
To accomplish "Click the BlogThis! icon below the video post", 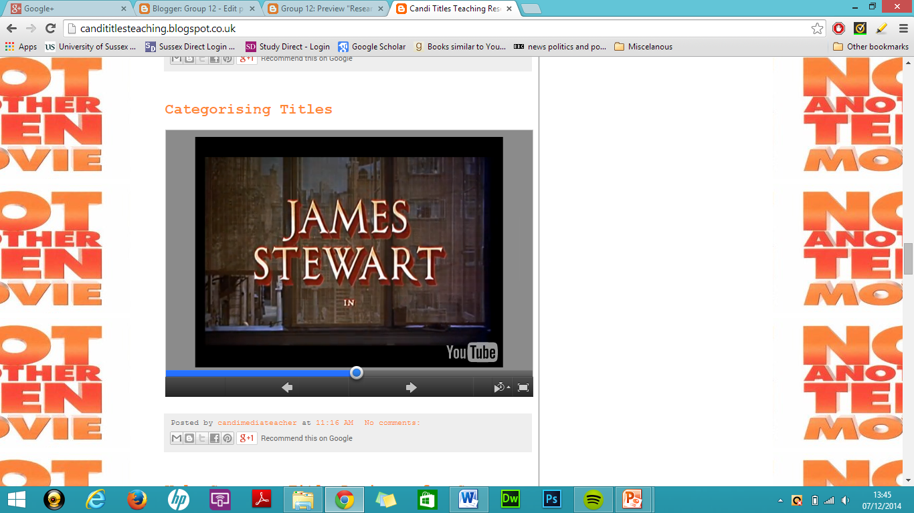I will [x=189, y=438].
